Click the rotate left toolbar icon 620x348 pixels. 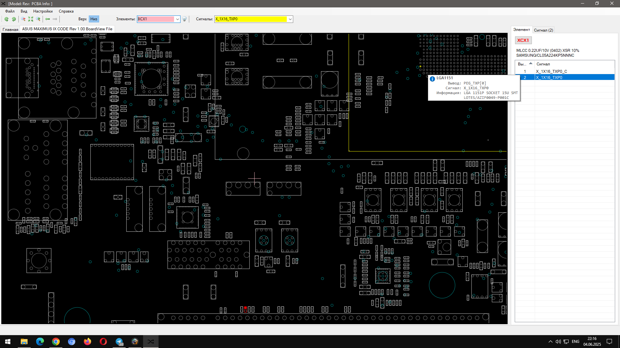6,19
